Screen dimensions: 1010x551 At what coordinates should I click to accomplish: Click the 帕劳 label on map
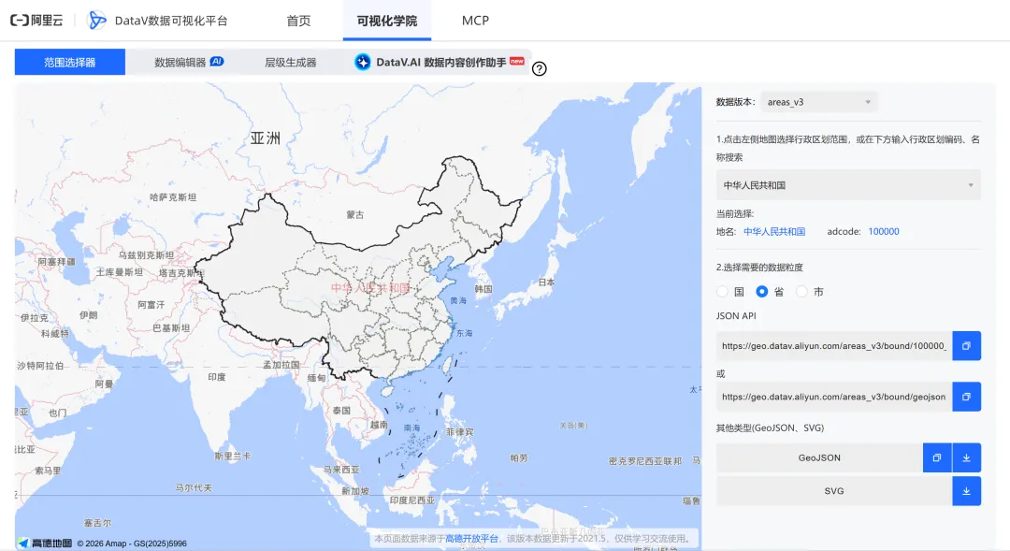(x=518, y=457)
